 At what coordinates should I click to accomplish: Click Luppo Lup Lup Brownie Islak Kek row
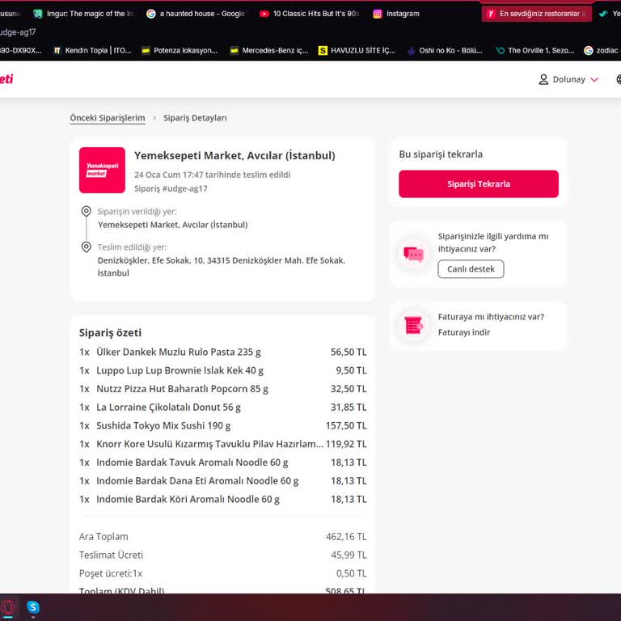click(223, 370)
